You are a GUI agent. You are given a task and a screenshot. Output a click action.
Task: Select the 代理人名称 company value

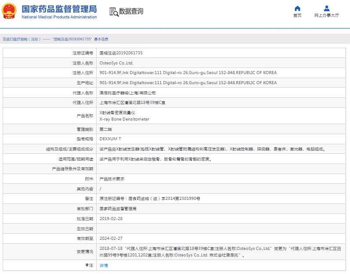(127, 93)
